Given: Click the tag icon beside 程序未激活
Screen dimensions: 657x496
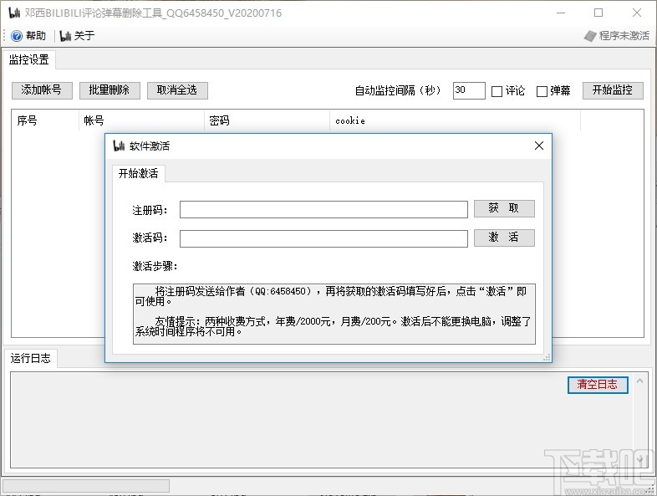Looking at the screenshot, I should 590,37.
